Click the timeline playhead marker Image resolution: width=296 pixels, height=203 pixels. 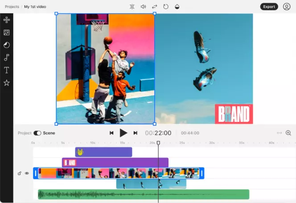pos(158,143)
